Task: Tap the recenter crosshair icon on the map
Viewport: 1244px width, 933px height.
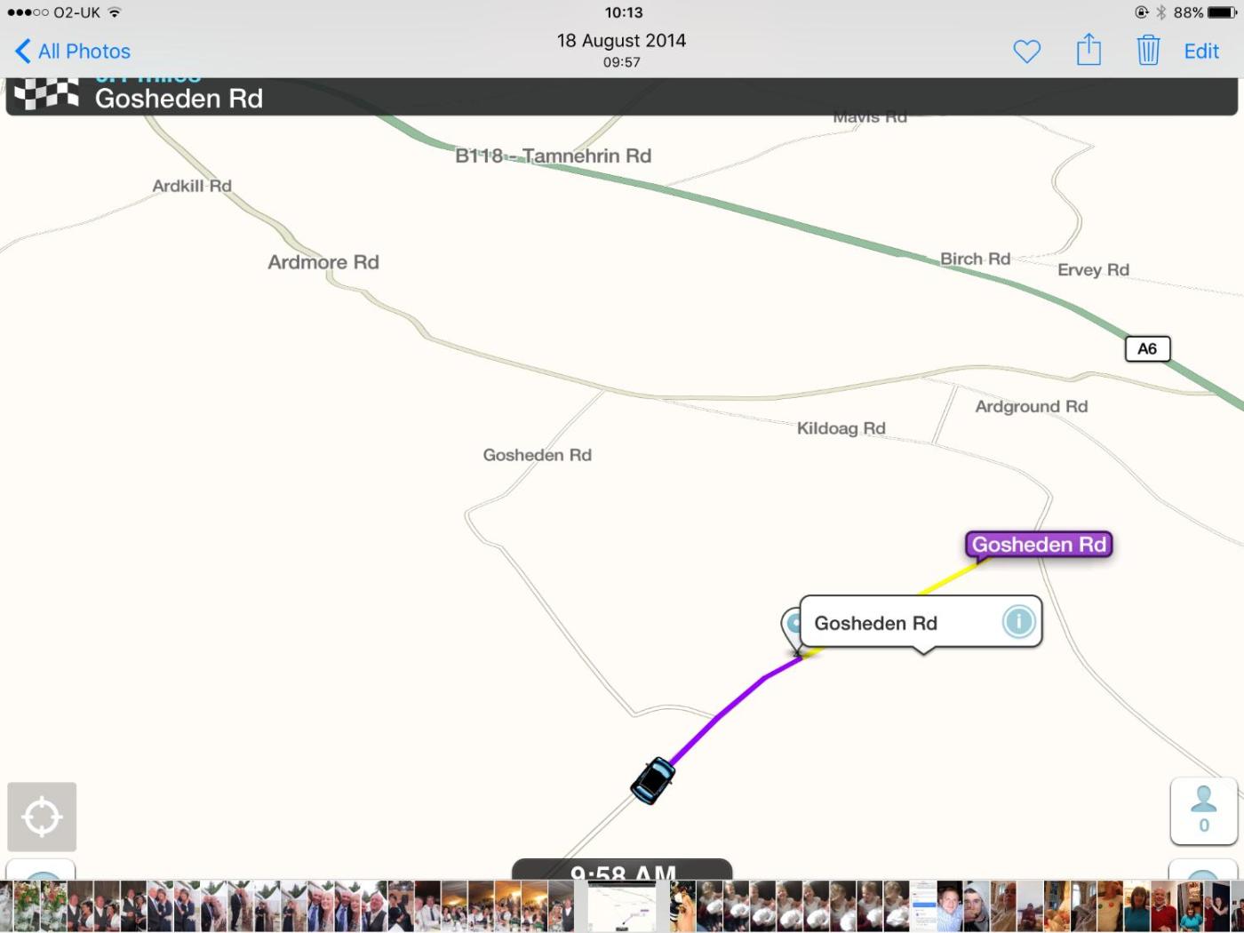Action: (x=42, y=817)
